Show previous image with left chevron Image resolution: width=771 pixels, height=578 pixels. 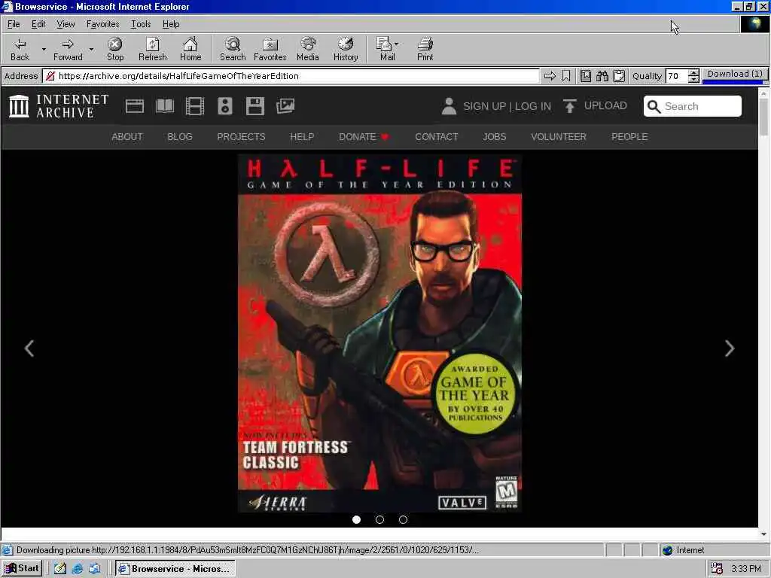[29, 348]
